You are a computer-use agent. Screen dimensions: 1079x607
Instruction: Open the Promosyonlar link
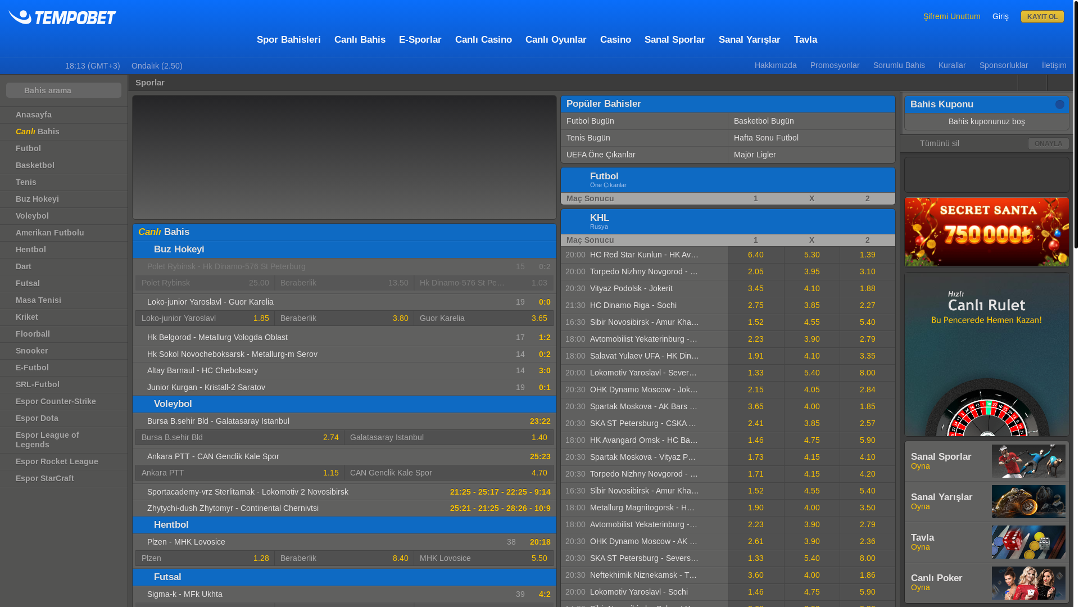click(x=835, y=65)
